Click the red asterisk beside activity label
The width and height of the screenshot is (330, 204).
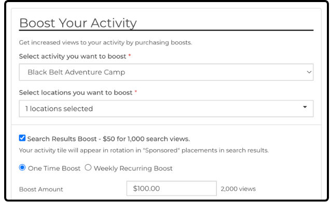pyautogui.click(x=130, y=55)
